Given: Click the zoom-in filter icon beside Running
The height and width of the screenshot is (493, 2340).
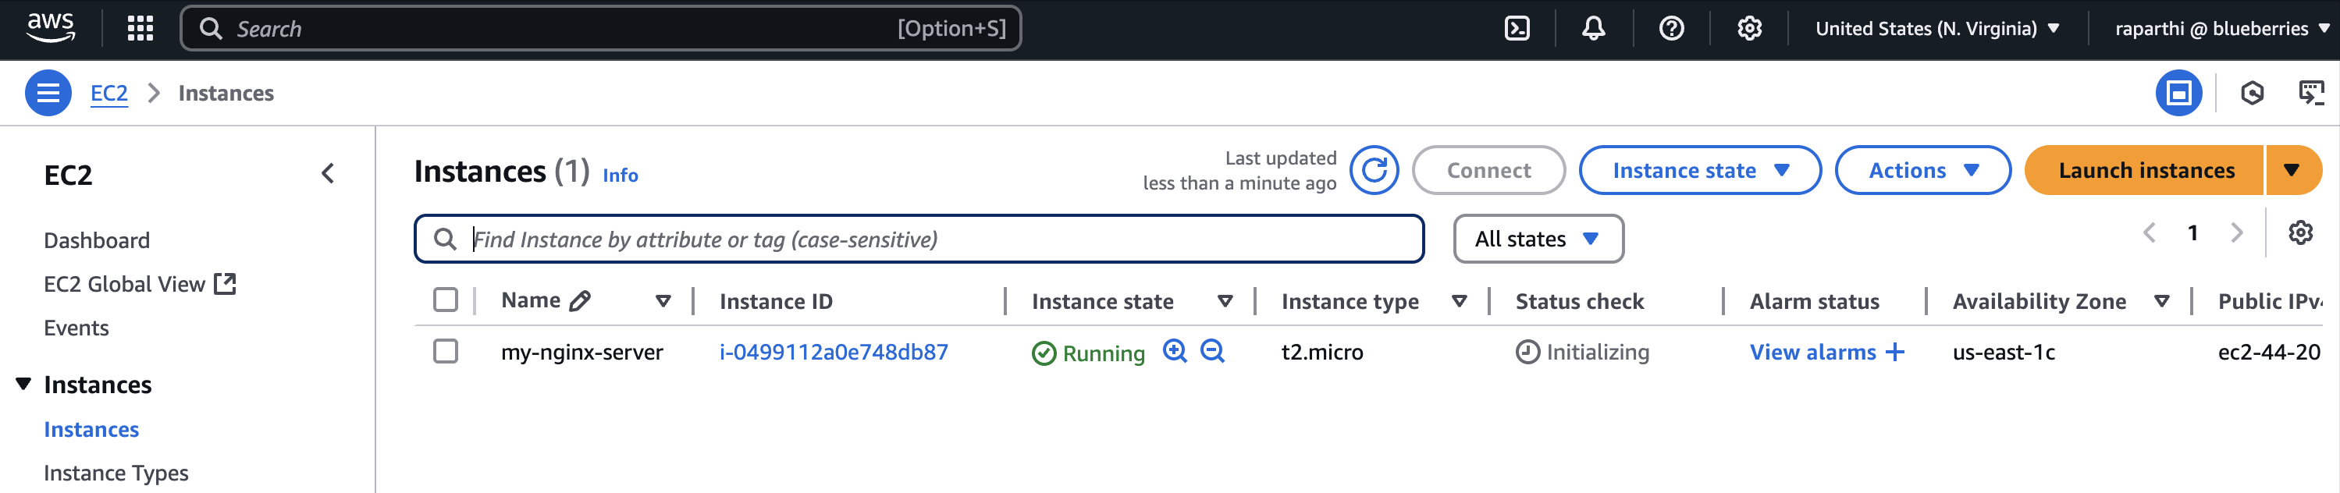Looking at the screenshot, I should pyautogui.click(x=1175, y=350).
